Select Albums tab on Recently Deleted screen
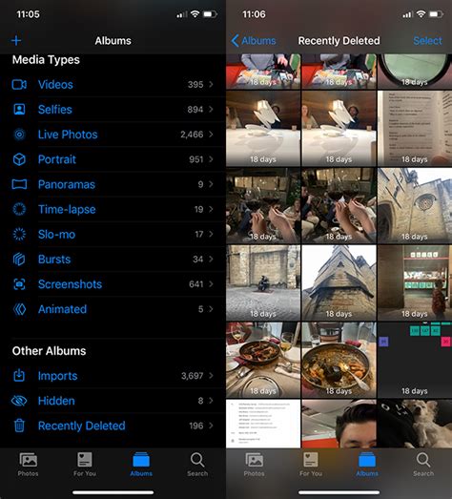This screenshot has height=499, width=452. point(367,465)
